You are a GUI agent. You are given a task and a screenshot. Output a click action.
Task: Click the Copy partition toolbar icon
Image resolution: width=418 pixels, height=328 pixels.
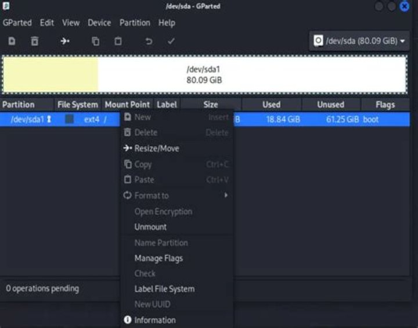(x=95, y=41)
